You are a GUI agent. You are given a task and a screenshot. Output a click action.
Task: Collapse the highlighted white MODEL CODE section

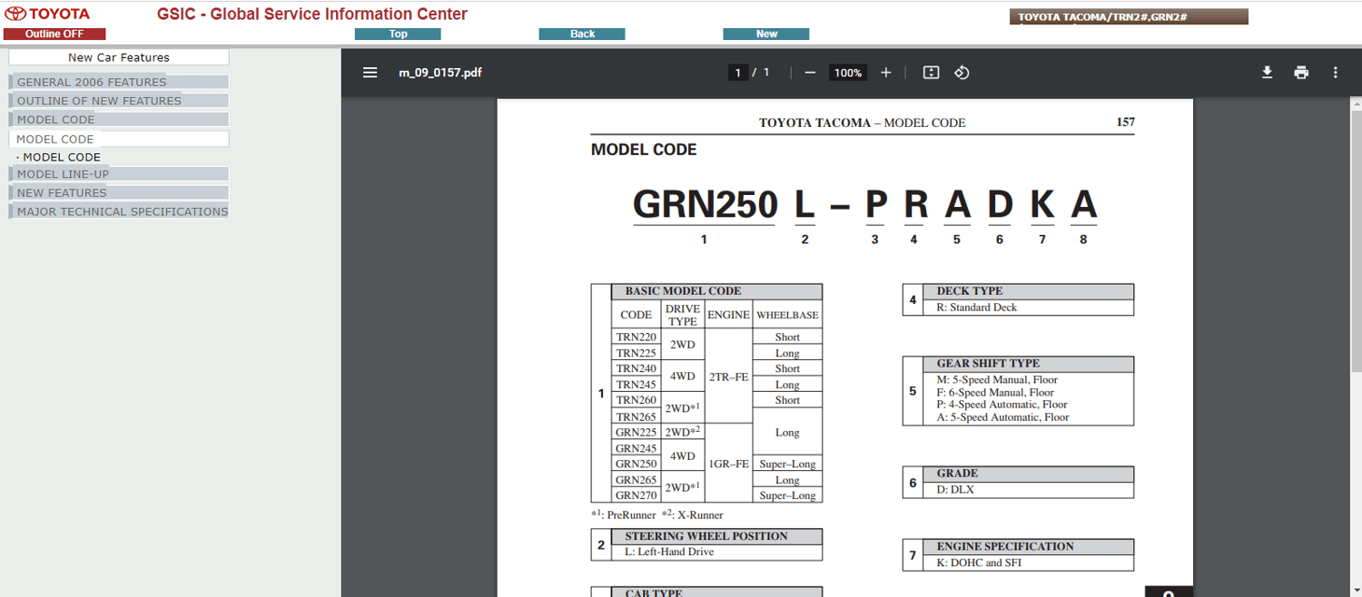point(119,139)
